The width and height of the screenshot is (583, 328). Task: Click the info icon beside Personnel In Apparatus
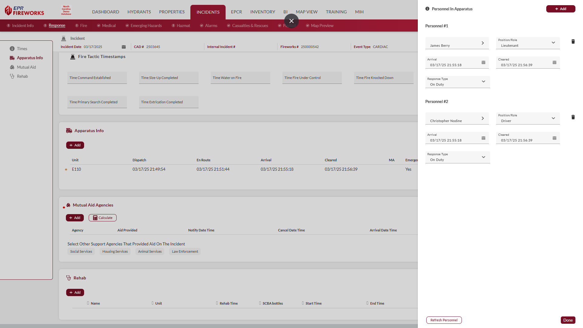click(427, 9)
